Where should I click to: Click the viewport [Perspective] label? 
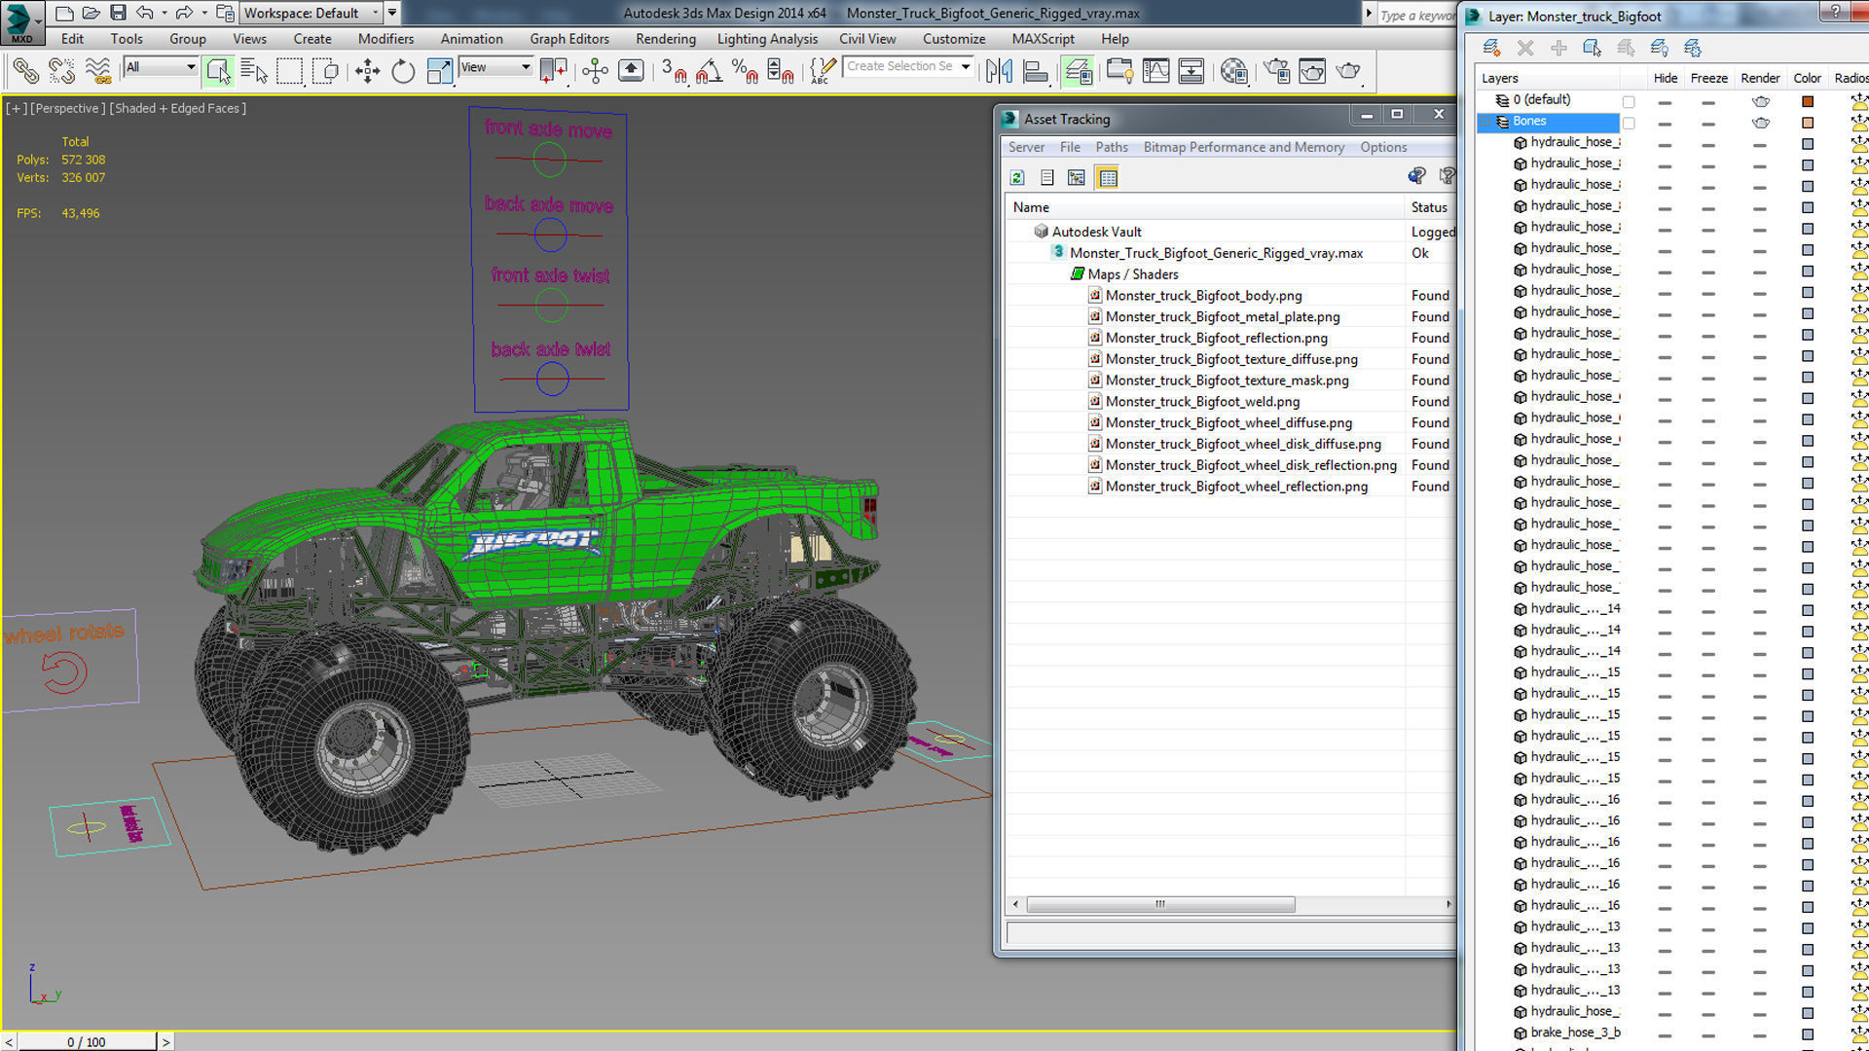(x=67, y=108)
